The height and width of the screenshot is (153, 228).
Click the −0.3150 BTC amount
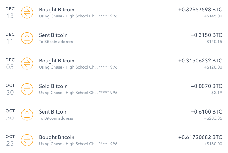[x=206, y=35]
